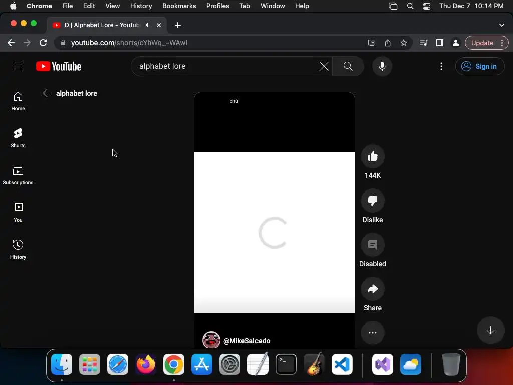This screenshot has height=385, width=513.
Task: Open the Window menu
Action: pos(273,6)
